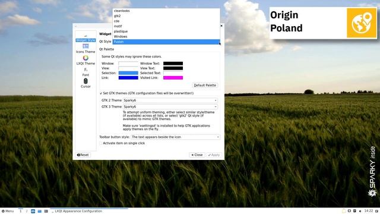This screenshot has width=380, height=214.
Task: Open the Menu button on the taskbar
Action: (x=8, y=211)
